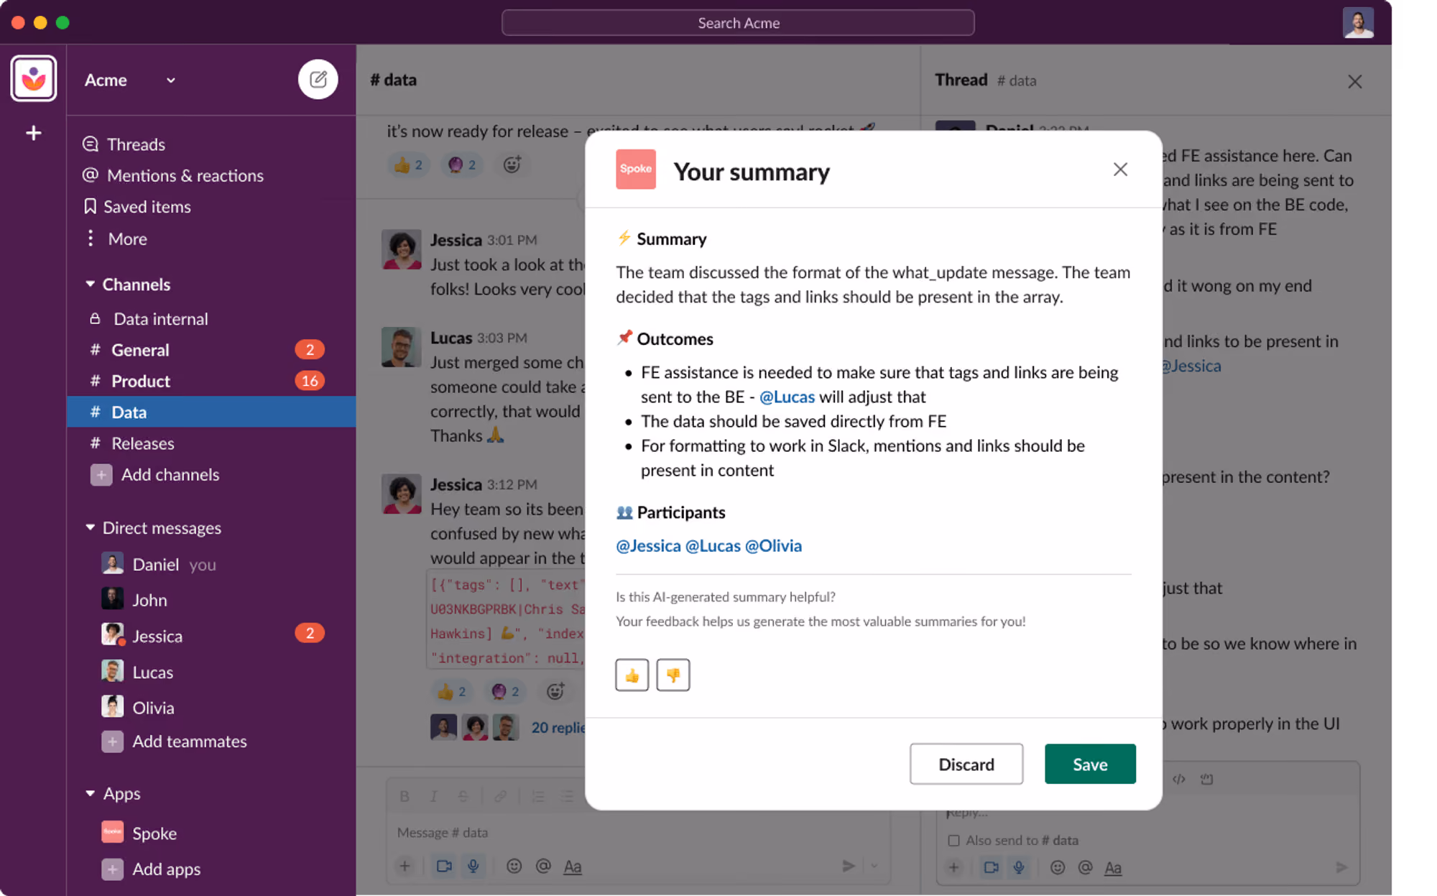The width and height of the screenshot is (1437, 896).
Task: Discard the summary
Action: 966,764
